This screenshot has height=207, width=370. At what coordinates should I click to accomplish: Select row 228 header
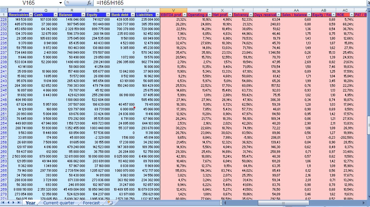tap(4, 20)
